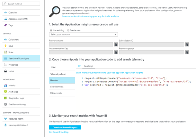Image resolution: width=196 pixels, height=137 pixels.
Task: Open Enable monitoring page
Action: tap(21, 104)
